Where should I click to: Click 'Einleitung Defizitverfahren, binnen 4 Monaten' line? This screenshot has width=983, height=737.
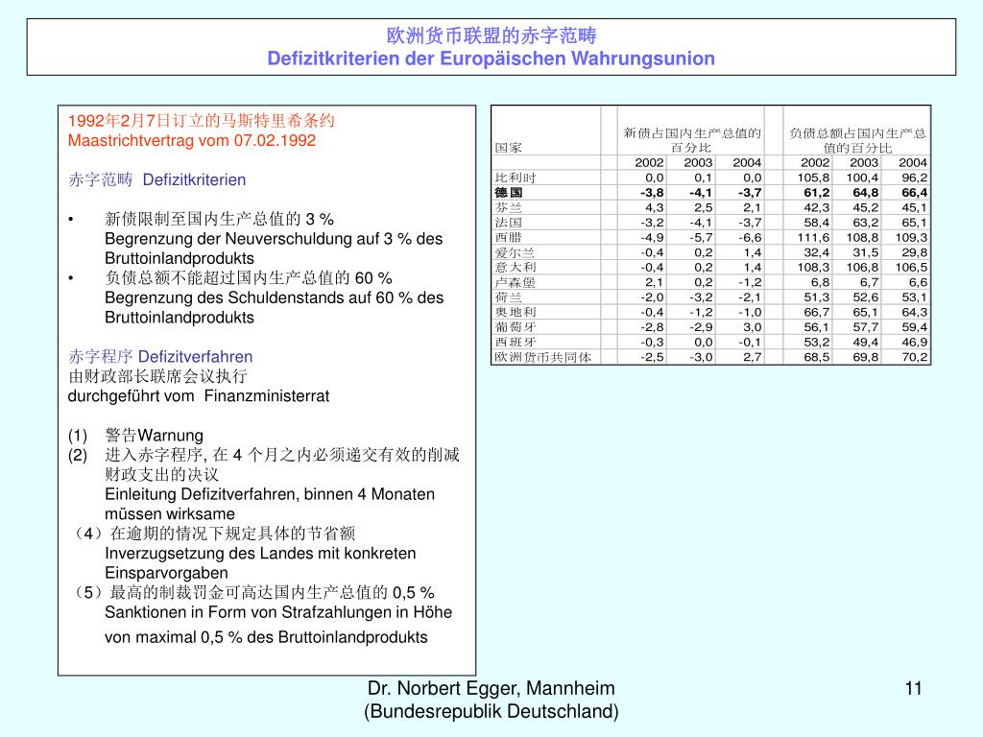pyautogui.click(x=270, y=494)
